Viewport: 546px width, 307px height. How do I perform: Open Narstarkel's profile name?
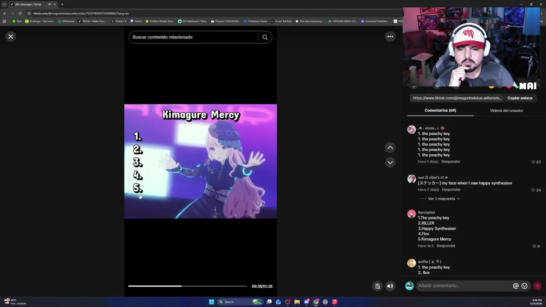(426, 212)
